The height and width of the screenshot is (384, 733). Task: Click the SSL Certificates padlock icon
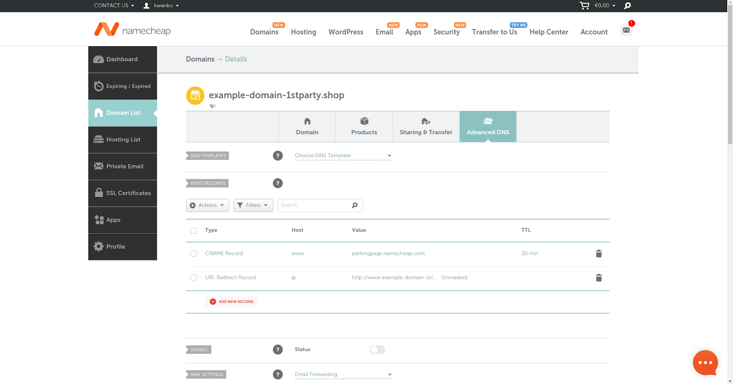click(98, 192)
